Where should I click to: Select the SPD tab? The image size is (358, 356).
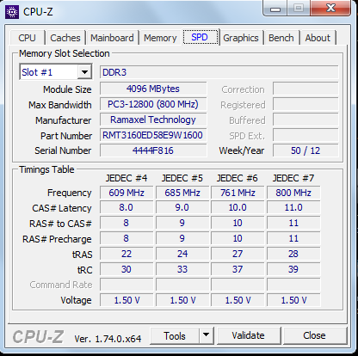point(200,37)
